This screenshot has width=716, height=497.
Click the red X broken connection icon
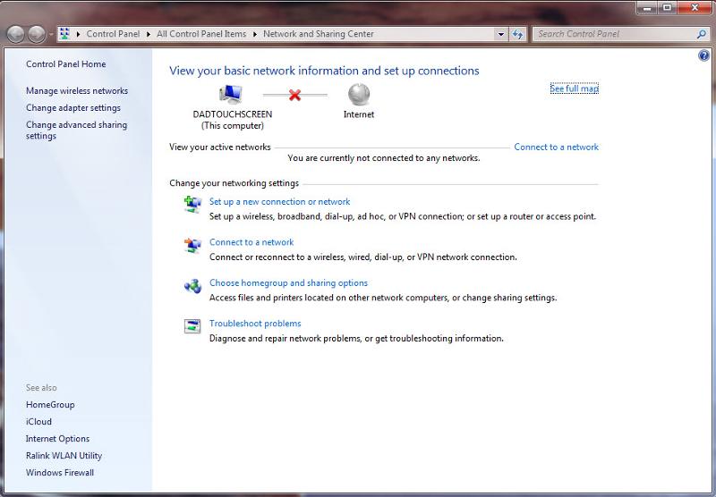[295, 95]
